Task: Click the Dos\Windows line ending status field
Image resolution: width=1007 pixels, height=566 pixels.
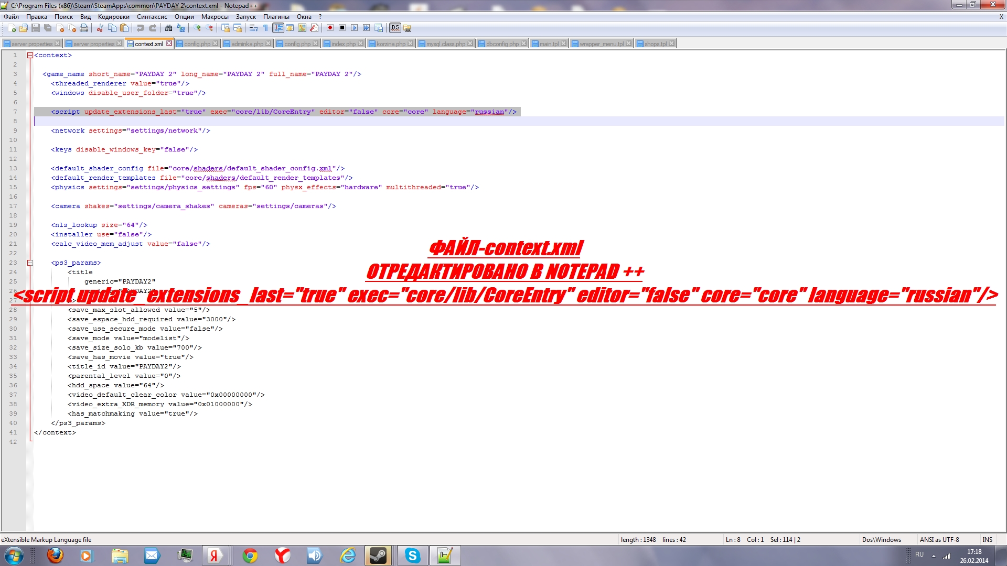Action: tap(881, 540)
